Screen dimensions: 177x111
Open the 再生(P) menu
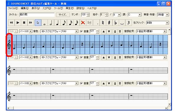(x=70, y=8)
